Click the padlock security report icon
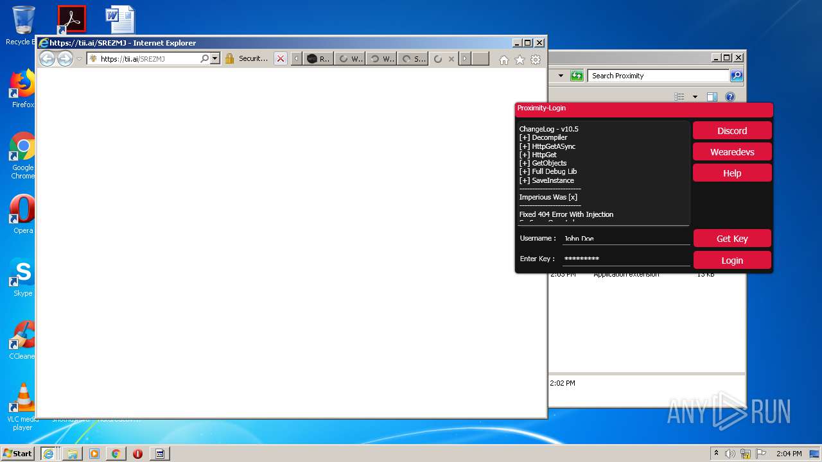 point(229,58)
